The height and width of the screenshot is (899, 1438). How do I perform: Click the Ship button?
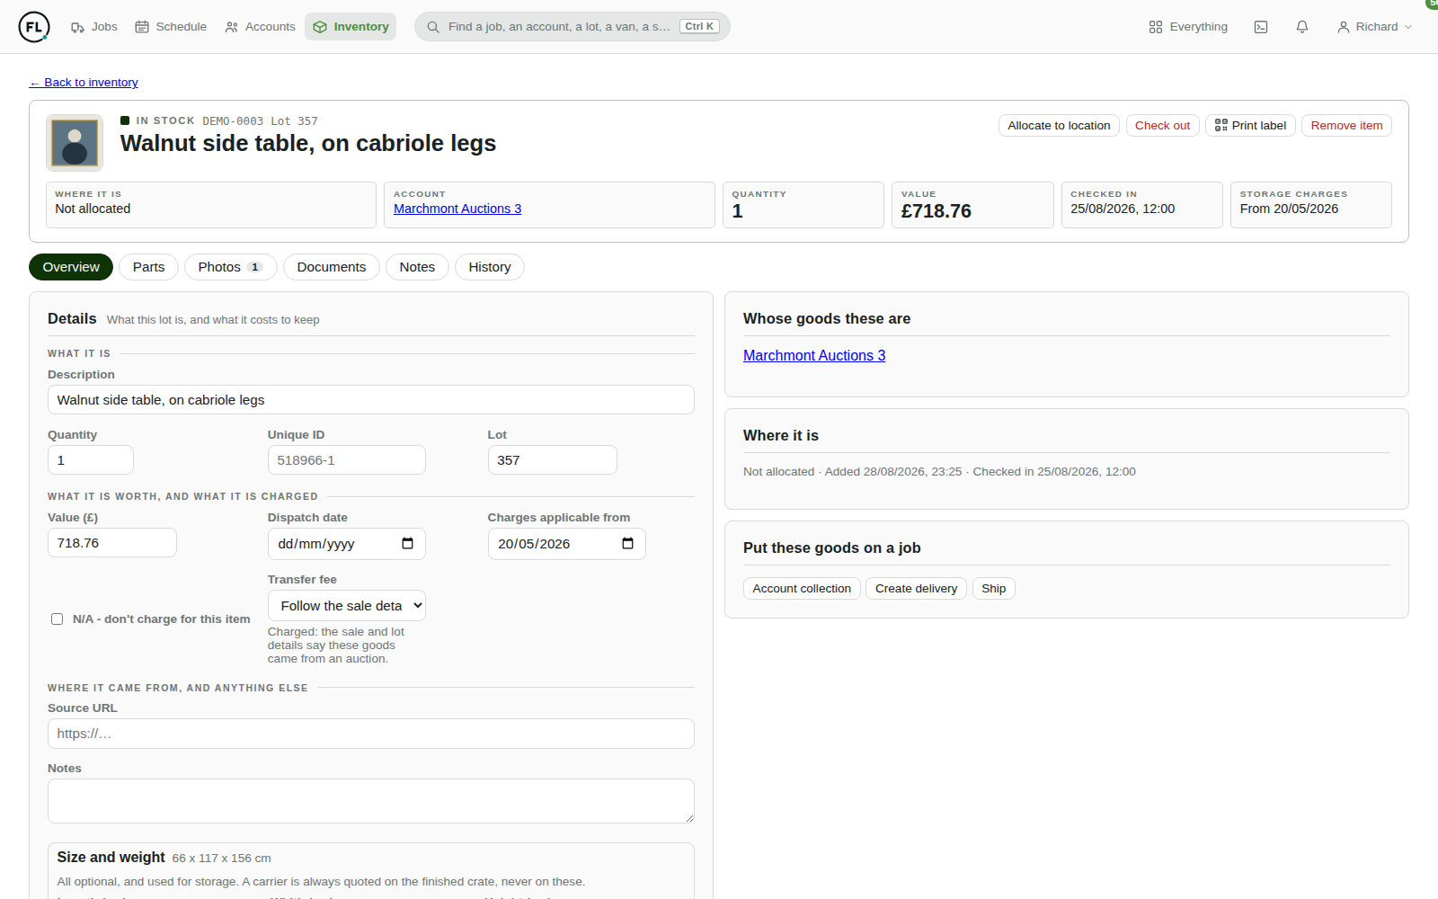993,589
